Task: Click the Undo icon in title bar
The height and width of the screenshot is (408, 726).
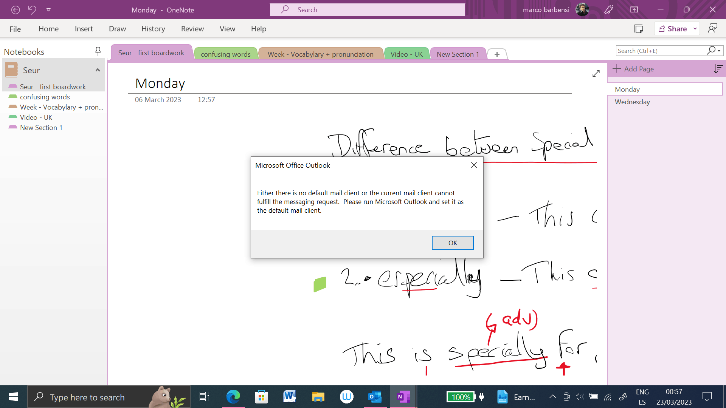Action: (x=32, y=10)
